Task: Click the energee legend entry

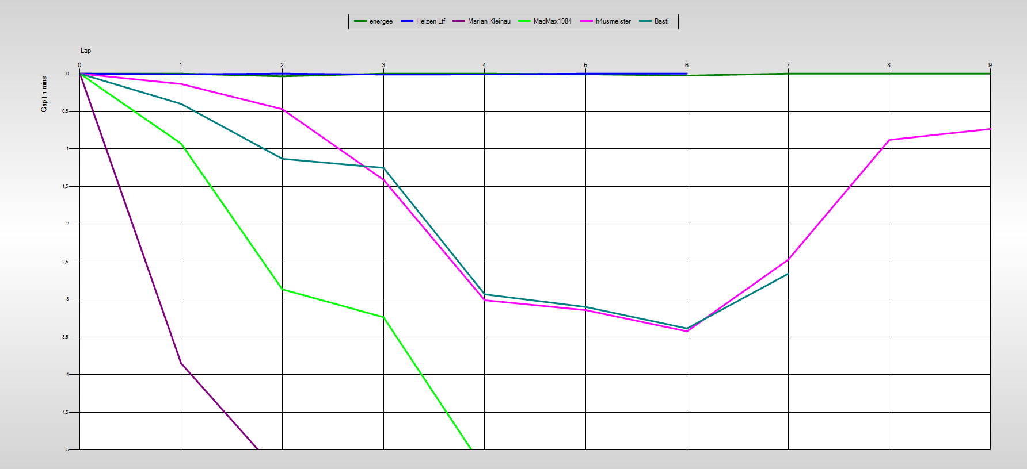Action: point(373,21)
